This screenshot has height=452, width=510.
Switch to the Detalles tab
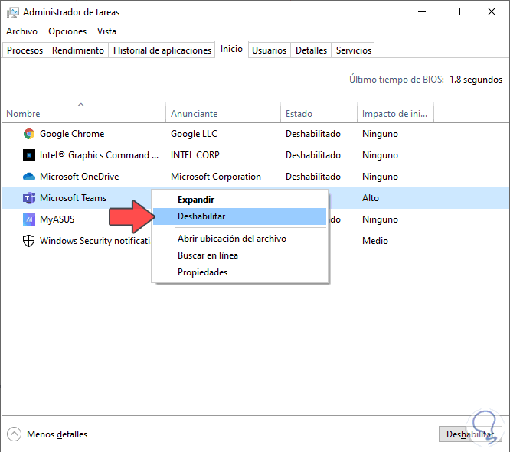point(311,50)
